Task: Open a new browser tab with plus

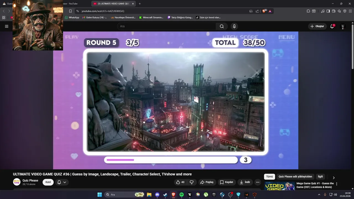Action: coord(140,4)
